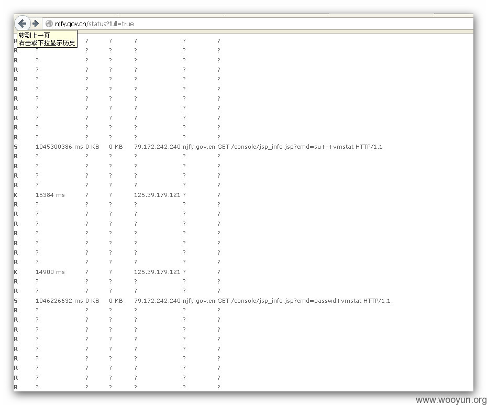Click the S stage letter of 1045300386 ms row

click(x=16, y=147)
